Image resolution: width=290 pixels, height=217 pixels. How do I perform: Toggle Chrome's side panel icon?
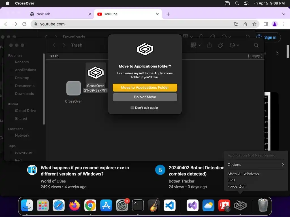click(x=266, y=24)
